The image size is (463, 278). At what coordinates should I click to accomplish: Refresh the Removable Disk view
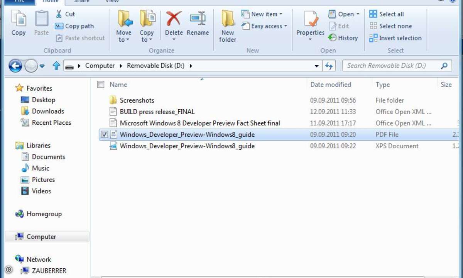click(x=329, y=66)
